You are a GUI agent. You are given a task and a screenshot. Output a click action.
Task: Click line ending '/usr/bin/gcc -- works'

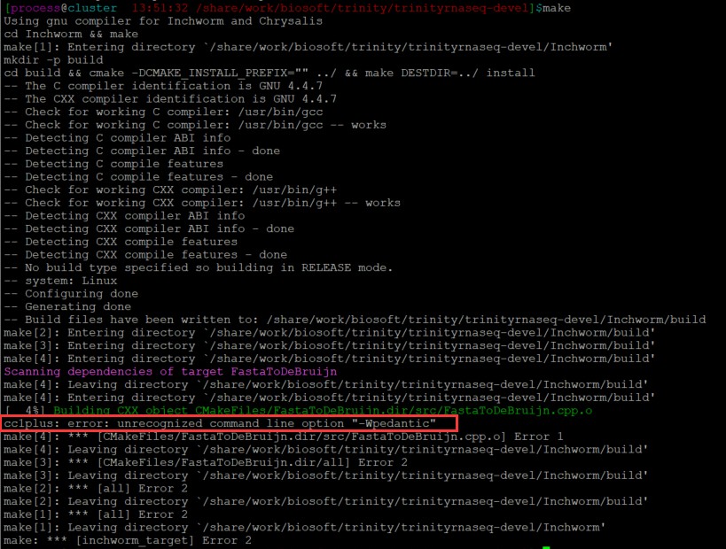[x=195, y=125]
